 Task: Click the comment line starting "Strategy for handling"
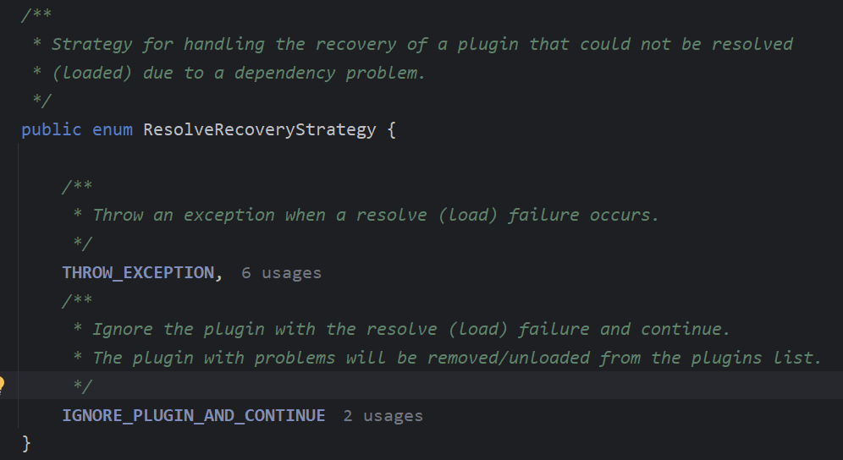(x=412, y=44)
